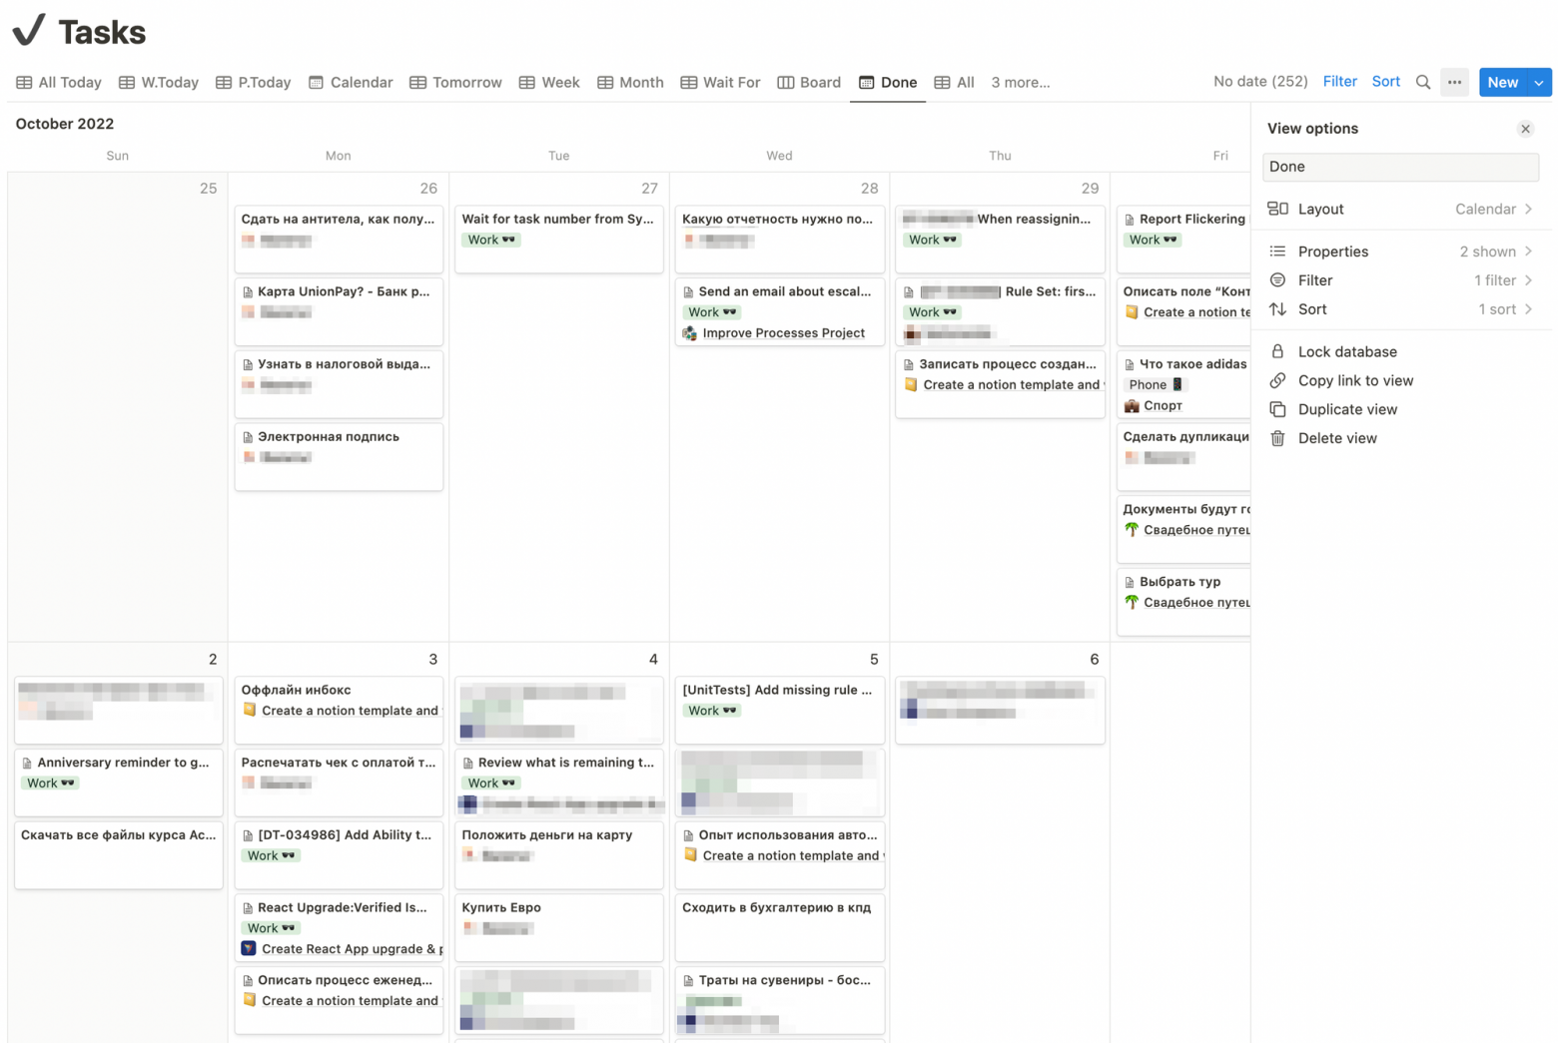Image resolution: width=1558 pixels, height=1043 pixels.
Task: Switch to the All tab
Action: 954,83
